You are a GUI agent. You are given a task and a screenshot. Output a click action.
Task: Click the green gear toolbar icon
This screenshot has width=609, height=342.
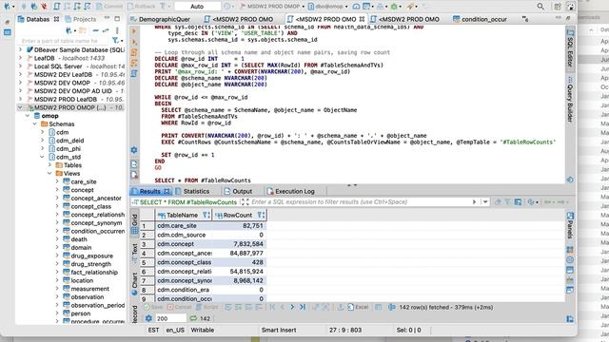[394, 7]
